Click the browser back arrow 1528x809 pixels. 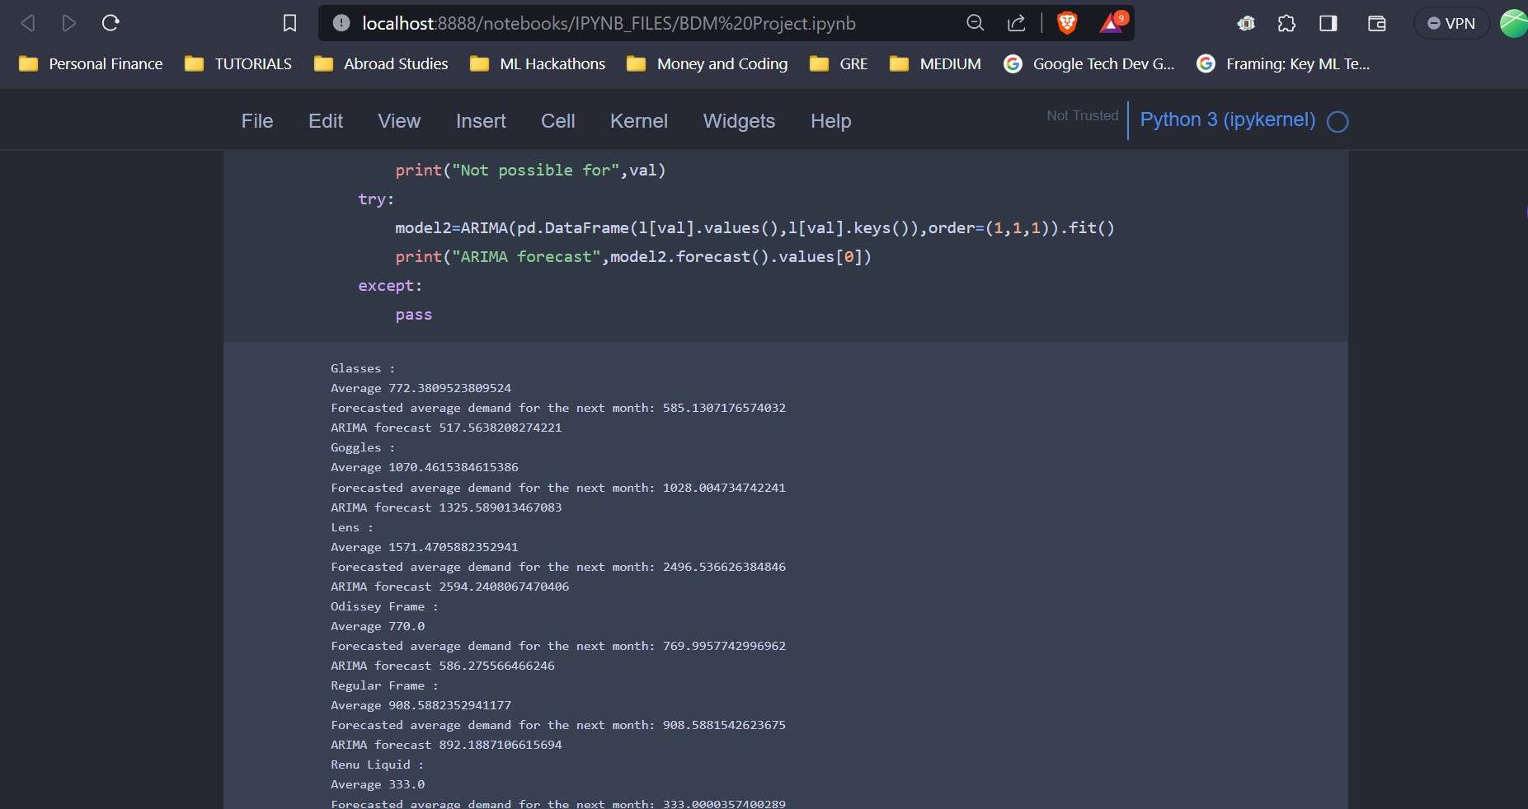coord(28,23)
